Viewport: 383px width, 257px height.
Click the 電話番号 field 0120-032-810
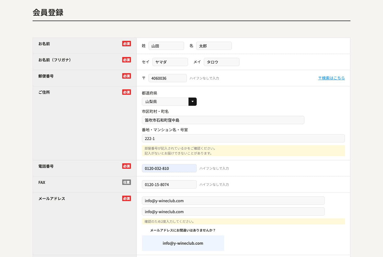click(169, 168)
